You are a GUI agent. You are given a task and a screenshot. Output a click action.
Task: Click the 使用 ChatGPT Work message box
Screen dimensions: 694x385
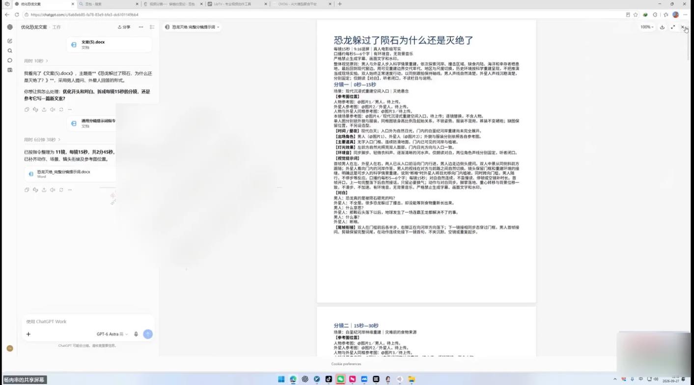pos(87,322)
